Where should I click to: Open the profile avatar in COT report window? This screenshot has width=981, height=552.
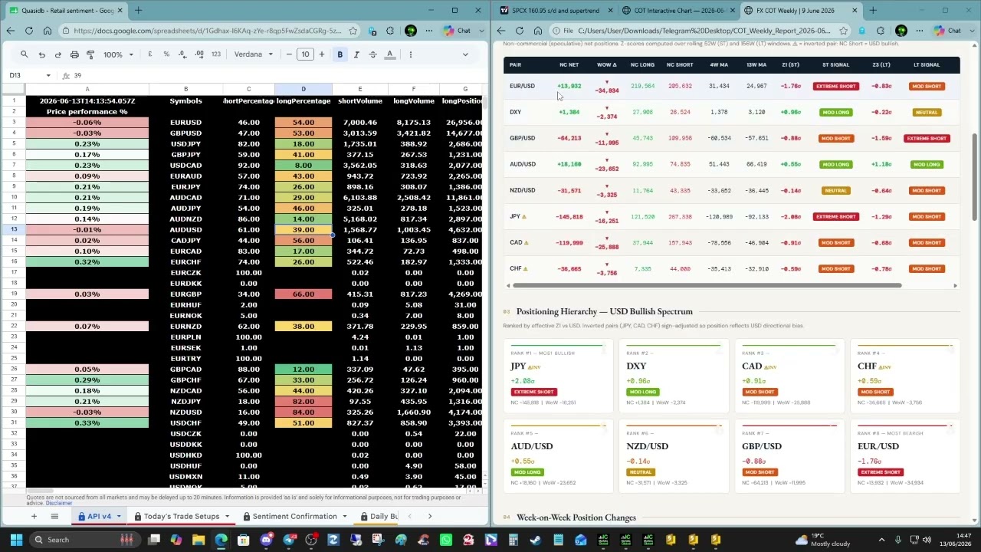click(901, 31)
